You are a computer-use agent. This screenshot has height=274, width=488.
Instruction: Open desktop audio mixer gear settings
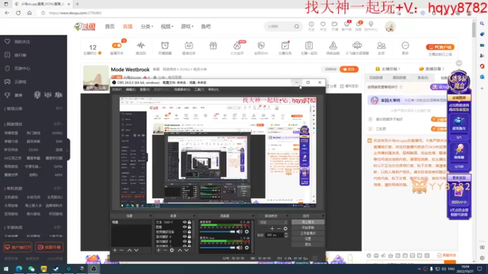click(247, 232)
